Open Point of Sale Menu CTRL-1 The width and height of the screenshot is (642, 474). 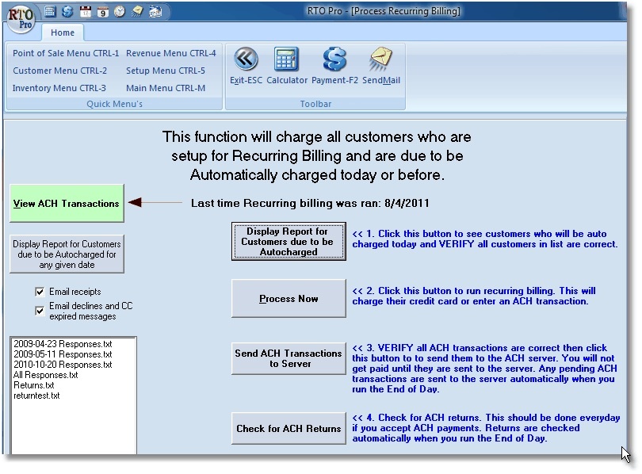click(x=66, y=53)
